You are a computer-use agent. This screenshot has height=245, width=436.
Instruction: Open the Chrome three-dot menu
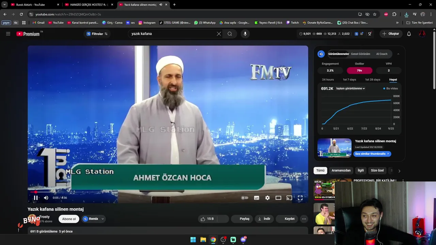point(431,14)
